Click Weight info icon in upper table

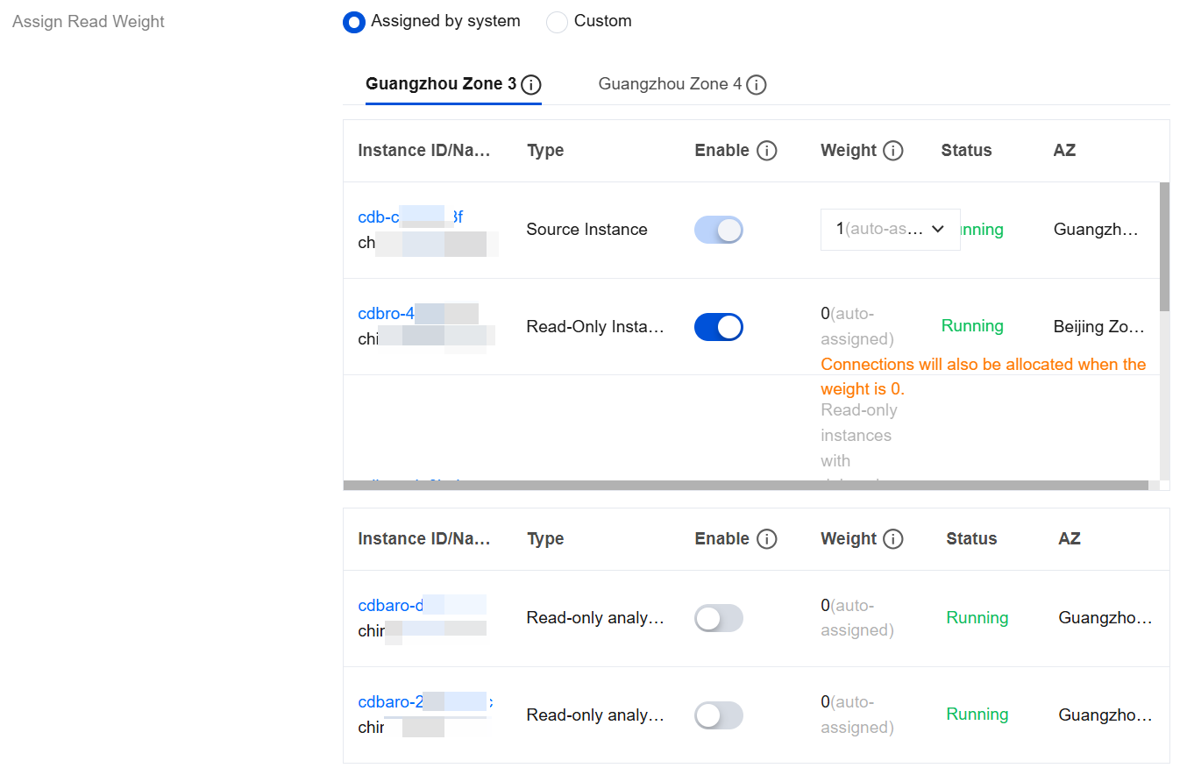[893, 151]
